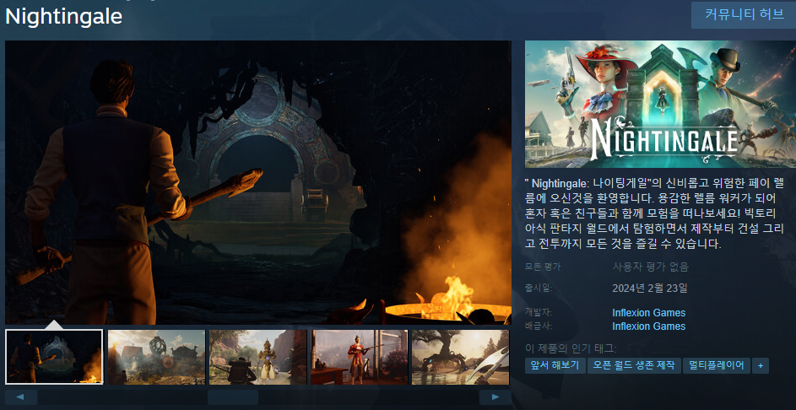The width and height of the screenshot is (796, 410).
Task: Click the 출시일 label
Action: (538, 289)
